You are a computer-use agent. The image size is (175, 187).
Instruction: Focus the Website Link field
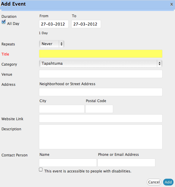(x=101, y=118)
